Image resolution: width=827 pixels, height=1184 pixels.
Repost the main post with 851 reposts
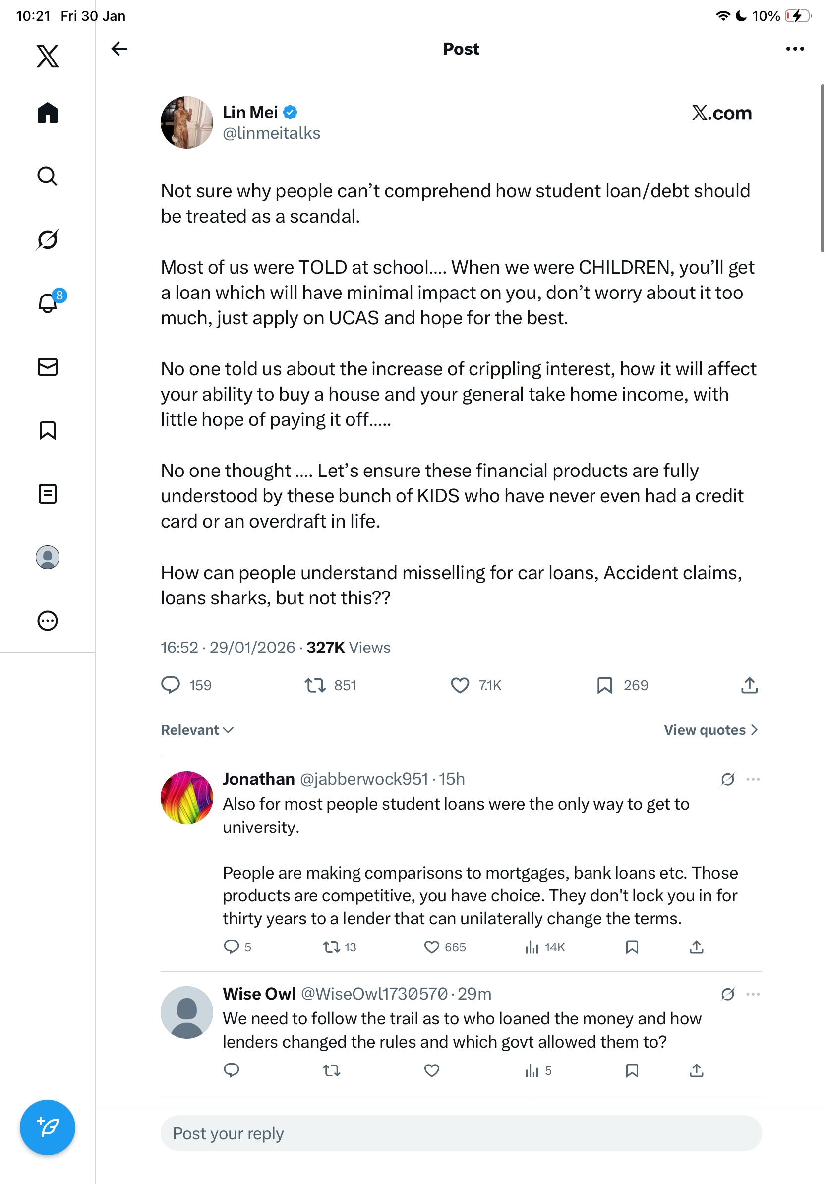pos(314,685)
